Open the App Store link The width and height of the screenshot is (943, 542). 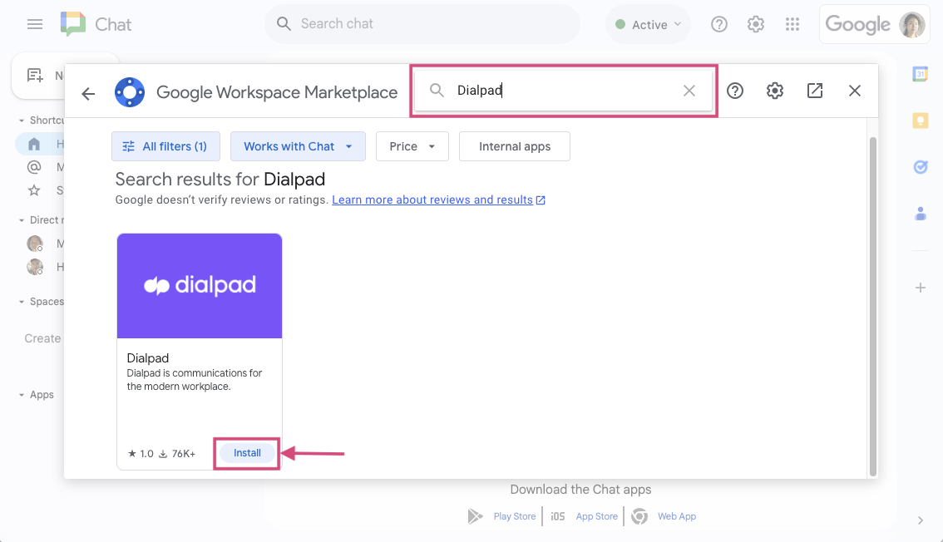(x=596, y=516)
